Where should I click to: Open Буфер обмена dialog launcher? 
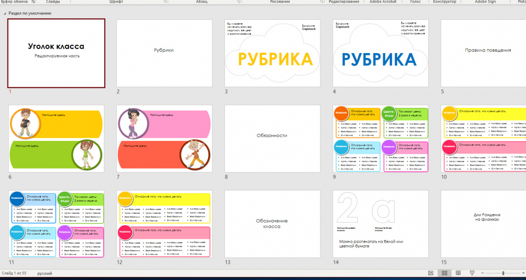pos(33,2)
